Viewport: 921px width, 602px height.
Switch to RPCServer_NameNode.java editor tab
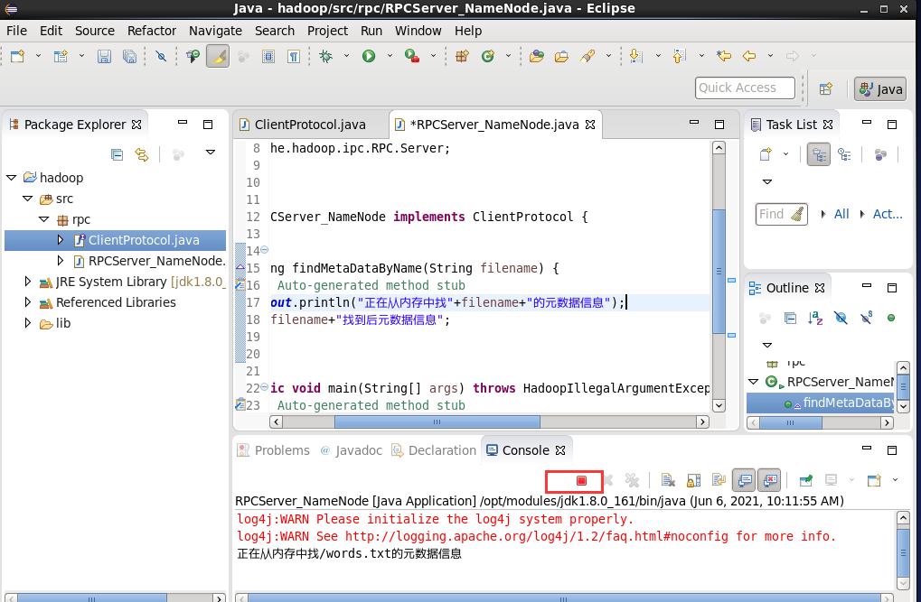point(494,125)
